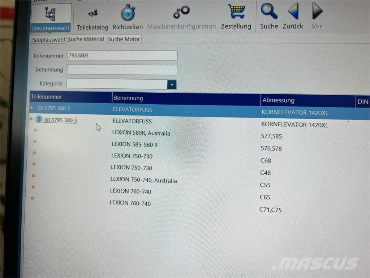The image size is (370, 278).
Task: Open the Richtzeiten stopwatch icon
Action: point(128,13)
